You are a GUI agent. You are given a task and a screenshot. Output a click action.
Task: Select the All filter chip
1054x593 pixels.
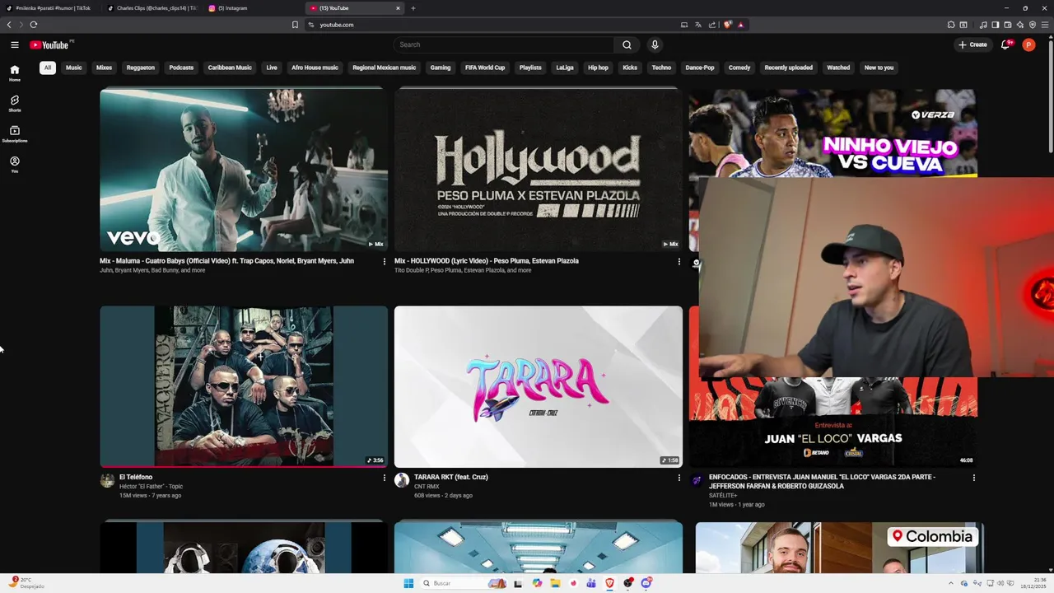[x=48, y=68]
